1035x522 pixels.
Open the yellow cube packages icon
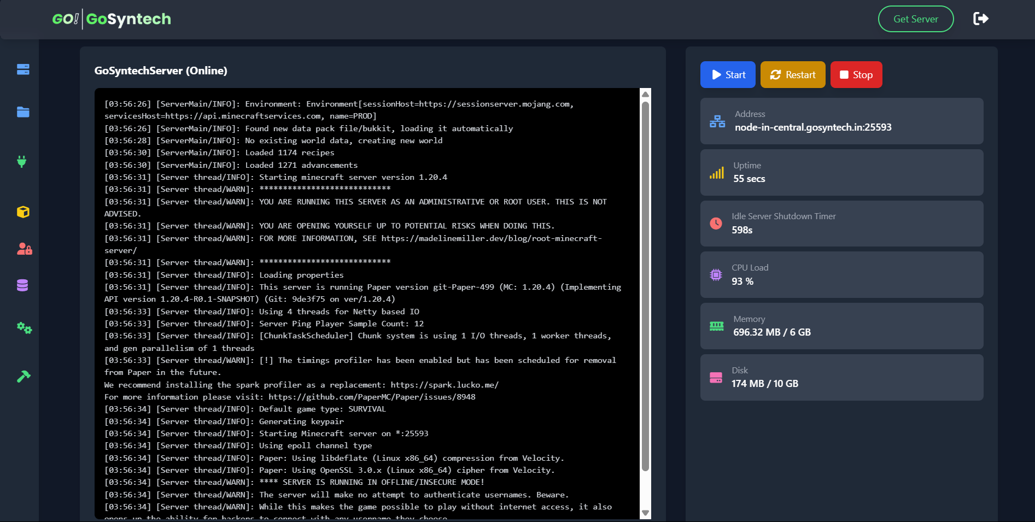(23, 212)
